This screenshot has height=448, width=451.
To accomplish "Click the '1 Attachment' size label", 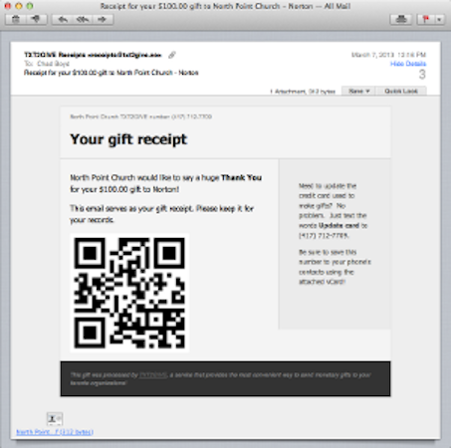I will [303, 92].
